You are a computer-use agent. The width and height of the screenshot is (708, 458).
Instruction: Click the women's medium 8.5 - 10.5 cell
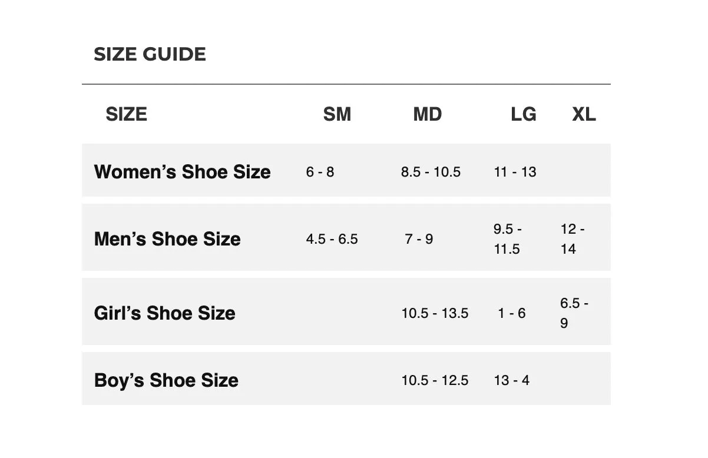coord(431,172)
